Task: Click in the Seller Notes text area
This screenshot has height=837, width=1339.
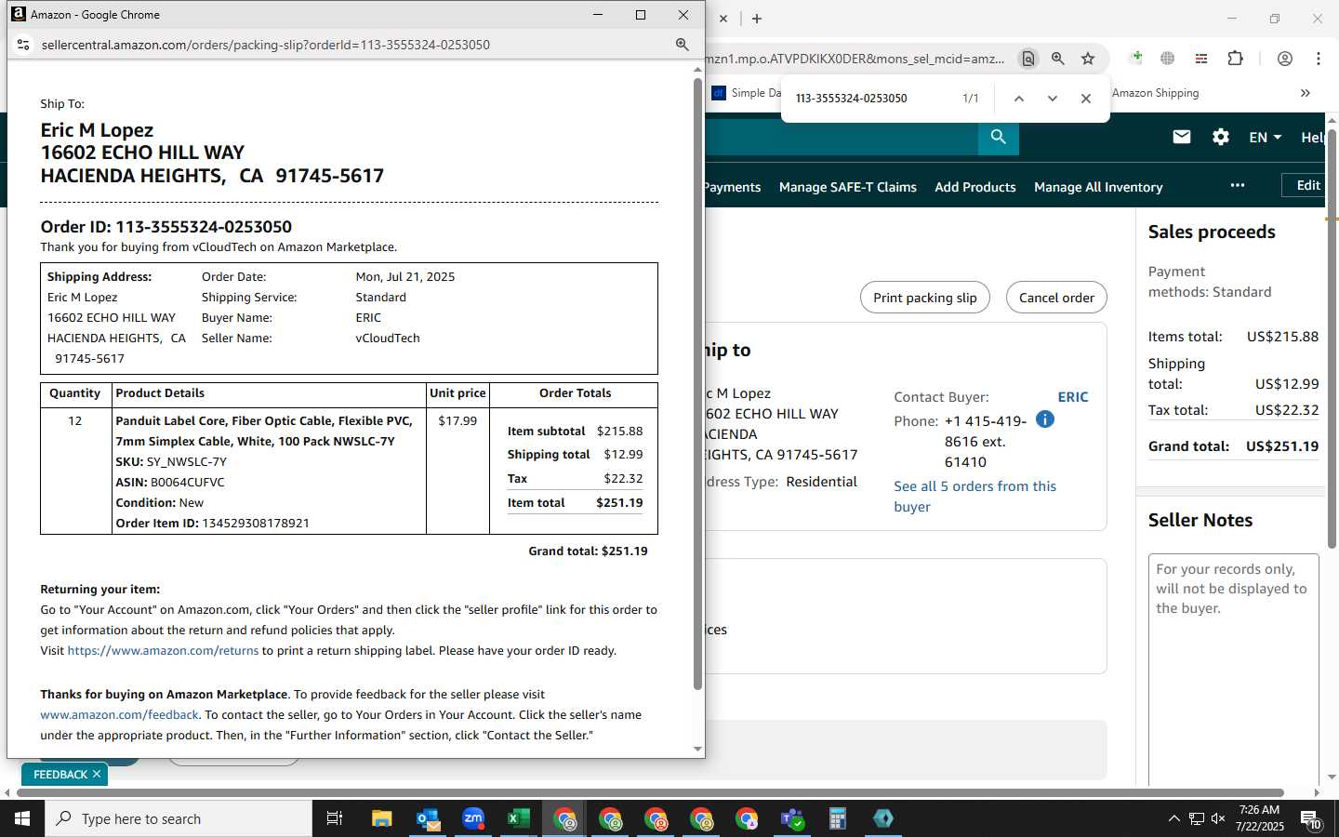Action: click(x=1233, y=670)
